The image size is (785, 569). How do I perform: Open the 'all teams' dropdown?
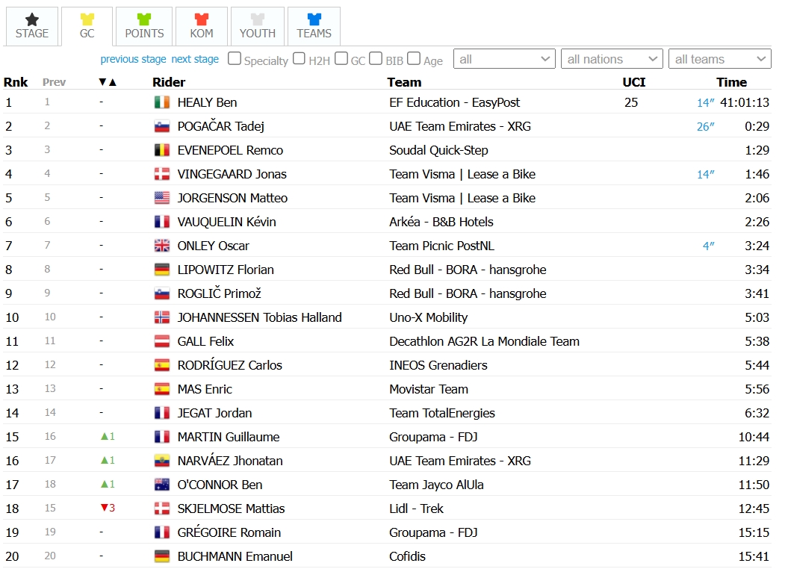(x=719, y=59)
